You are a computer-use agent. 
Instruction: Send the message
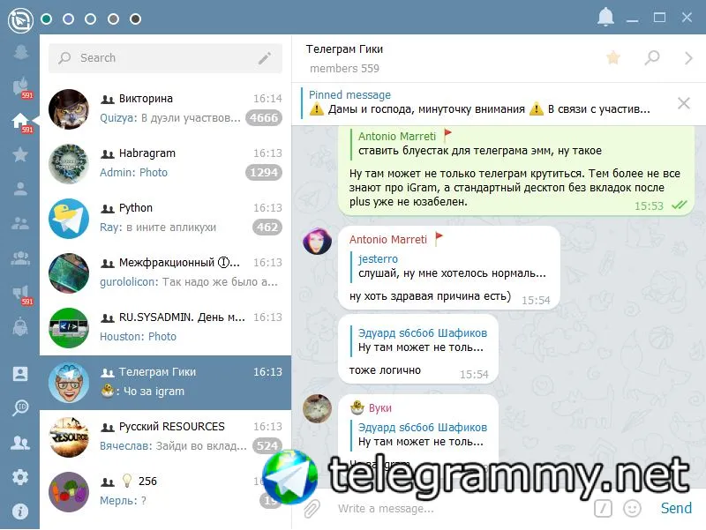pyautogui.click(x=676, y=509)
